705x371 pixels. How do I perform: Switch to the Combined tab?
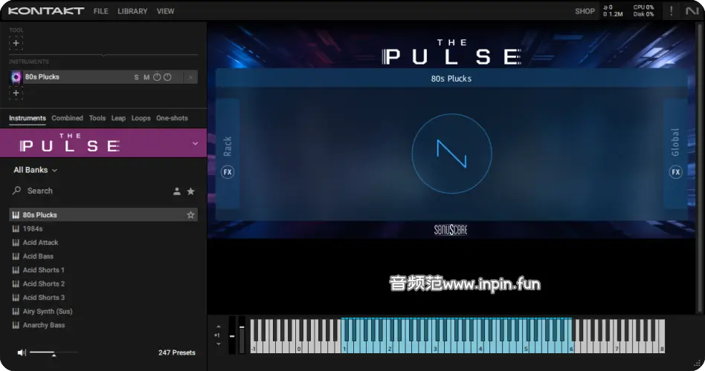click(67, 118)
